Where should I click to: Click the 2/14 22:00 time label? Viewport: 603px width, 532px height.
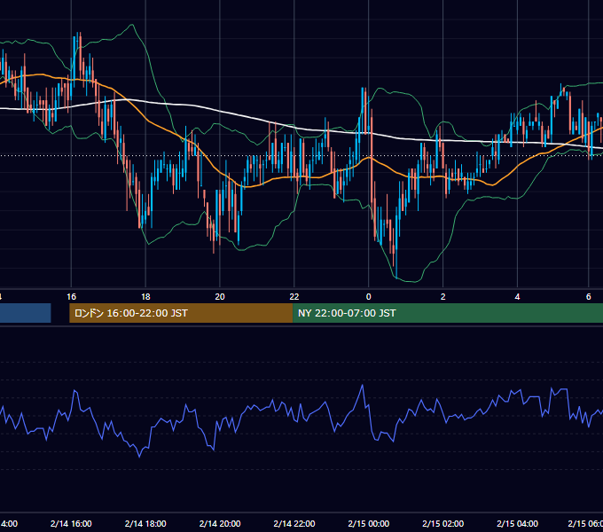coord(294,523)
